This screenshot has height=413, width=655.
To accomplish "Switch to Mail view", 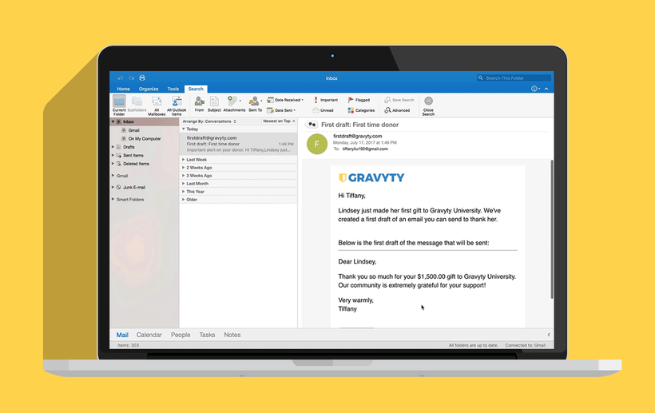I will pyautogui.click(x=122, y=335).
